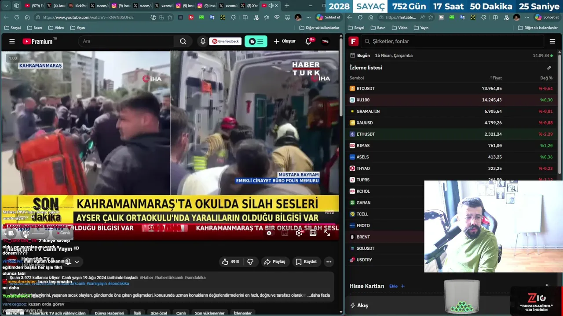Screen dimensions: 563x316
Task: Focus the YouTube Ara search field
Action: [x=126, y=41]
